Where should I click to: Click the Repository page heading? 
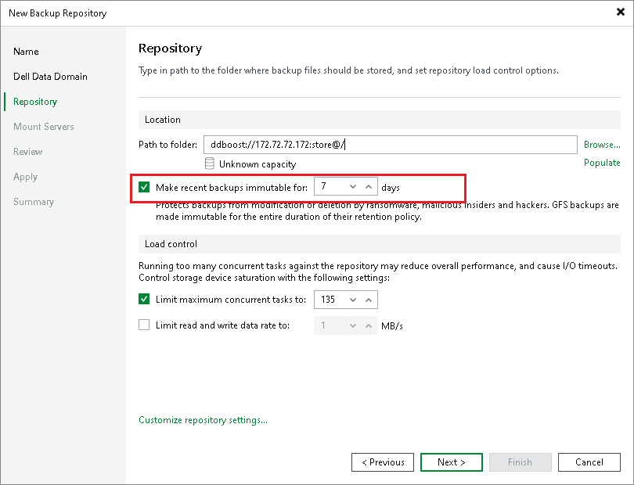(x=170, y=48)
